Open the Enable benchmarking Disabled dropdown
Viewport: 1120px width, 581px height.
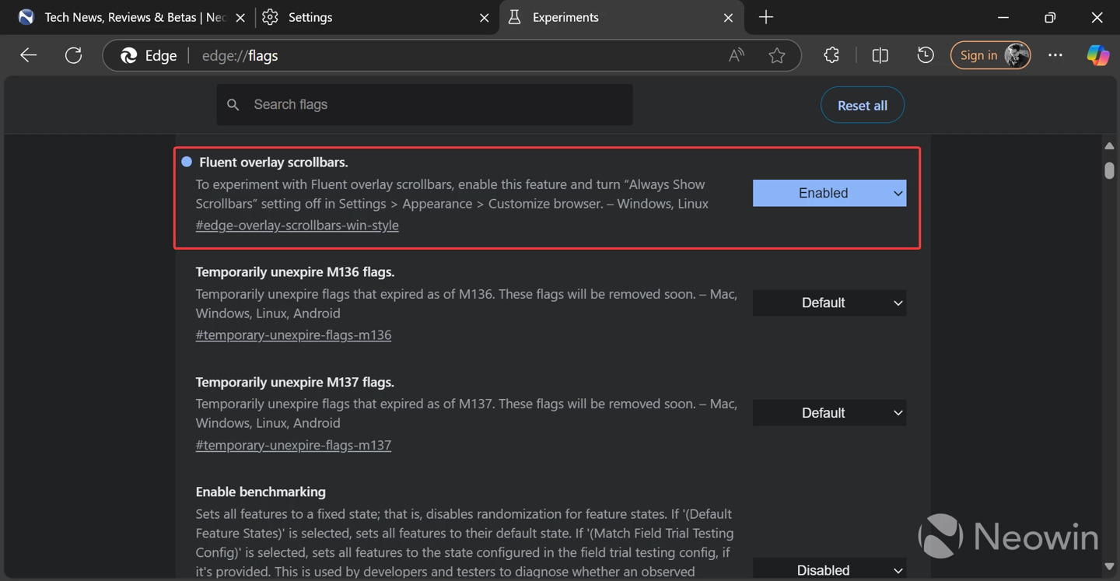tap(829, 569)
